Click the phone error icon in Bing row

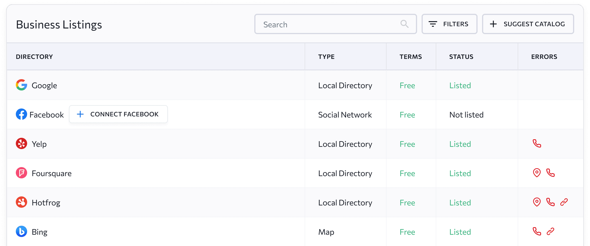(x=537, y=231)
